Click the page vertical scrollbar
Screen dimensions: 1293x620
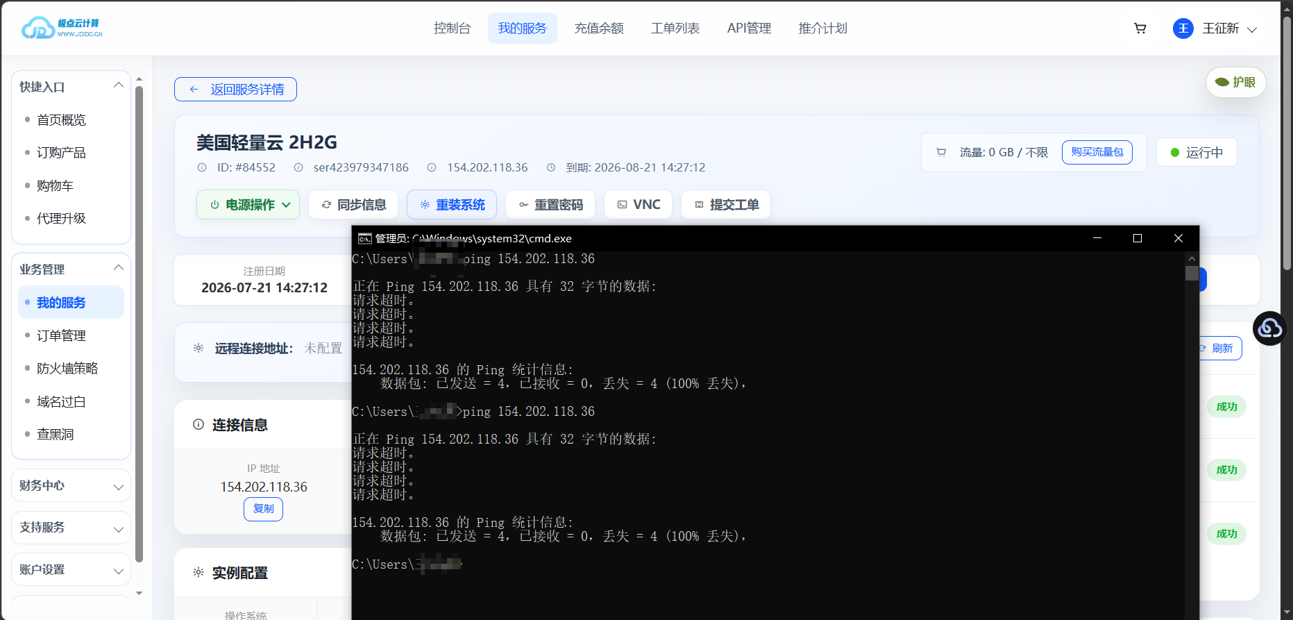pyautogui.click(x=1287, y=144)
